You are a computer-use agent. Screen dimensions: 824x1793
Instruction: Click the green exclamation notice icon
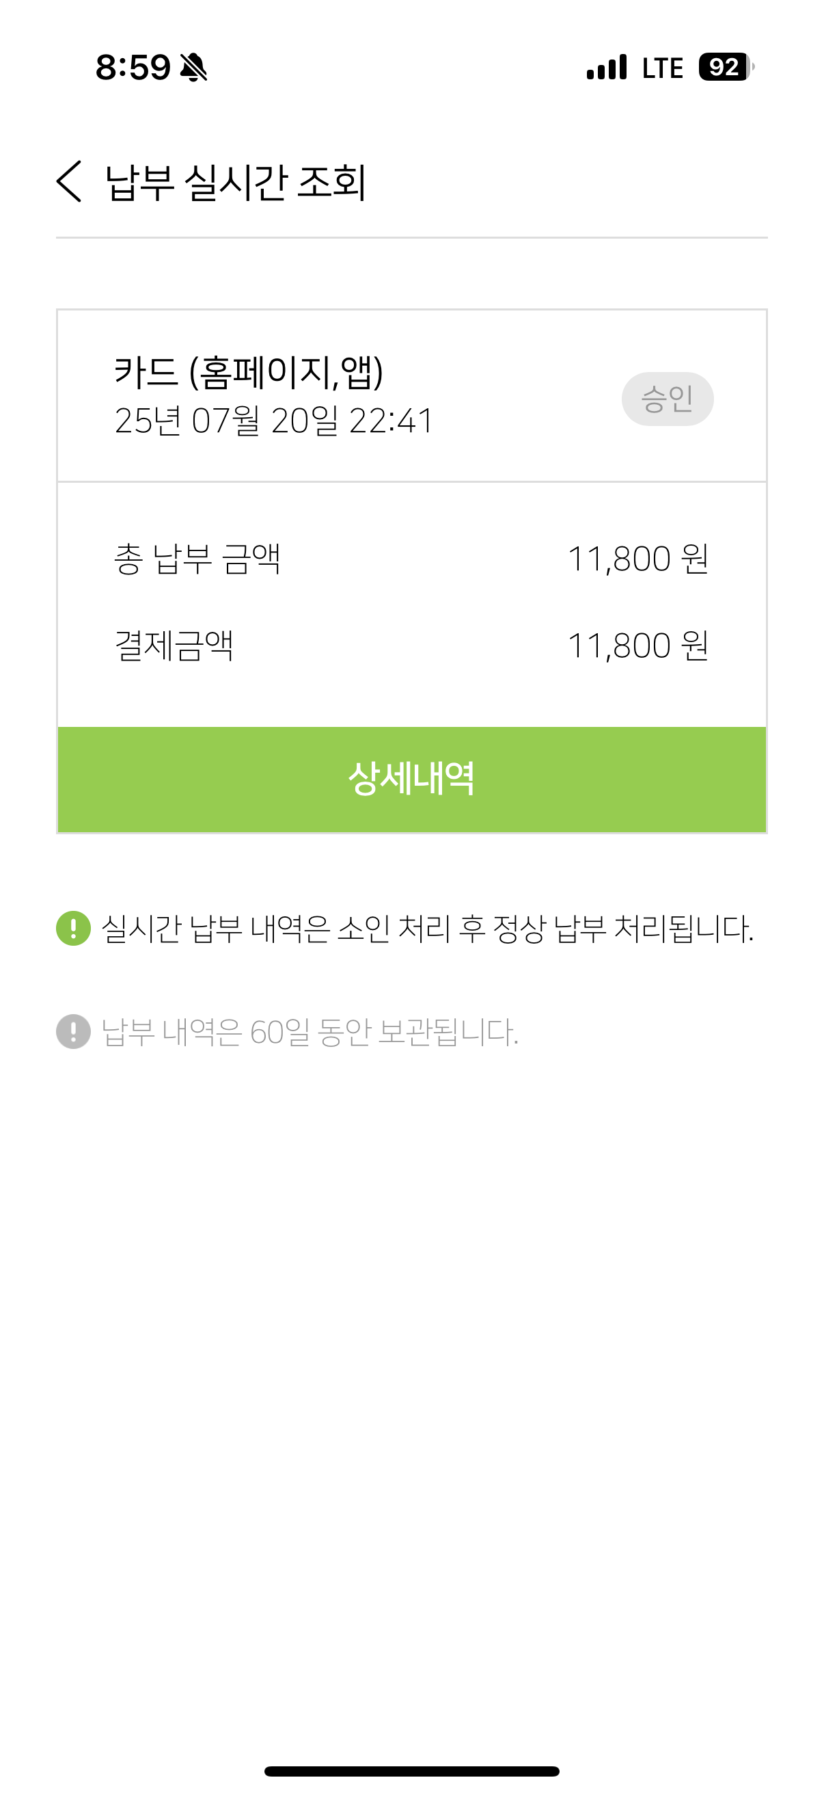click(x=73, y=928)
